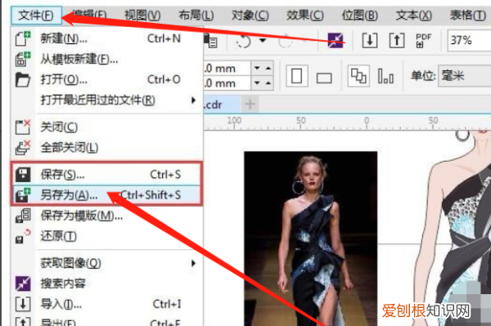Choose 另存为(A)... menu entry
This screenshot has width=491, height=326.
pyautogui.click(x=106, y=195)
